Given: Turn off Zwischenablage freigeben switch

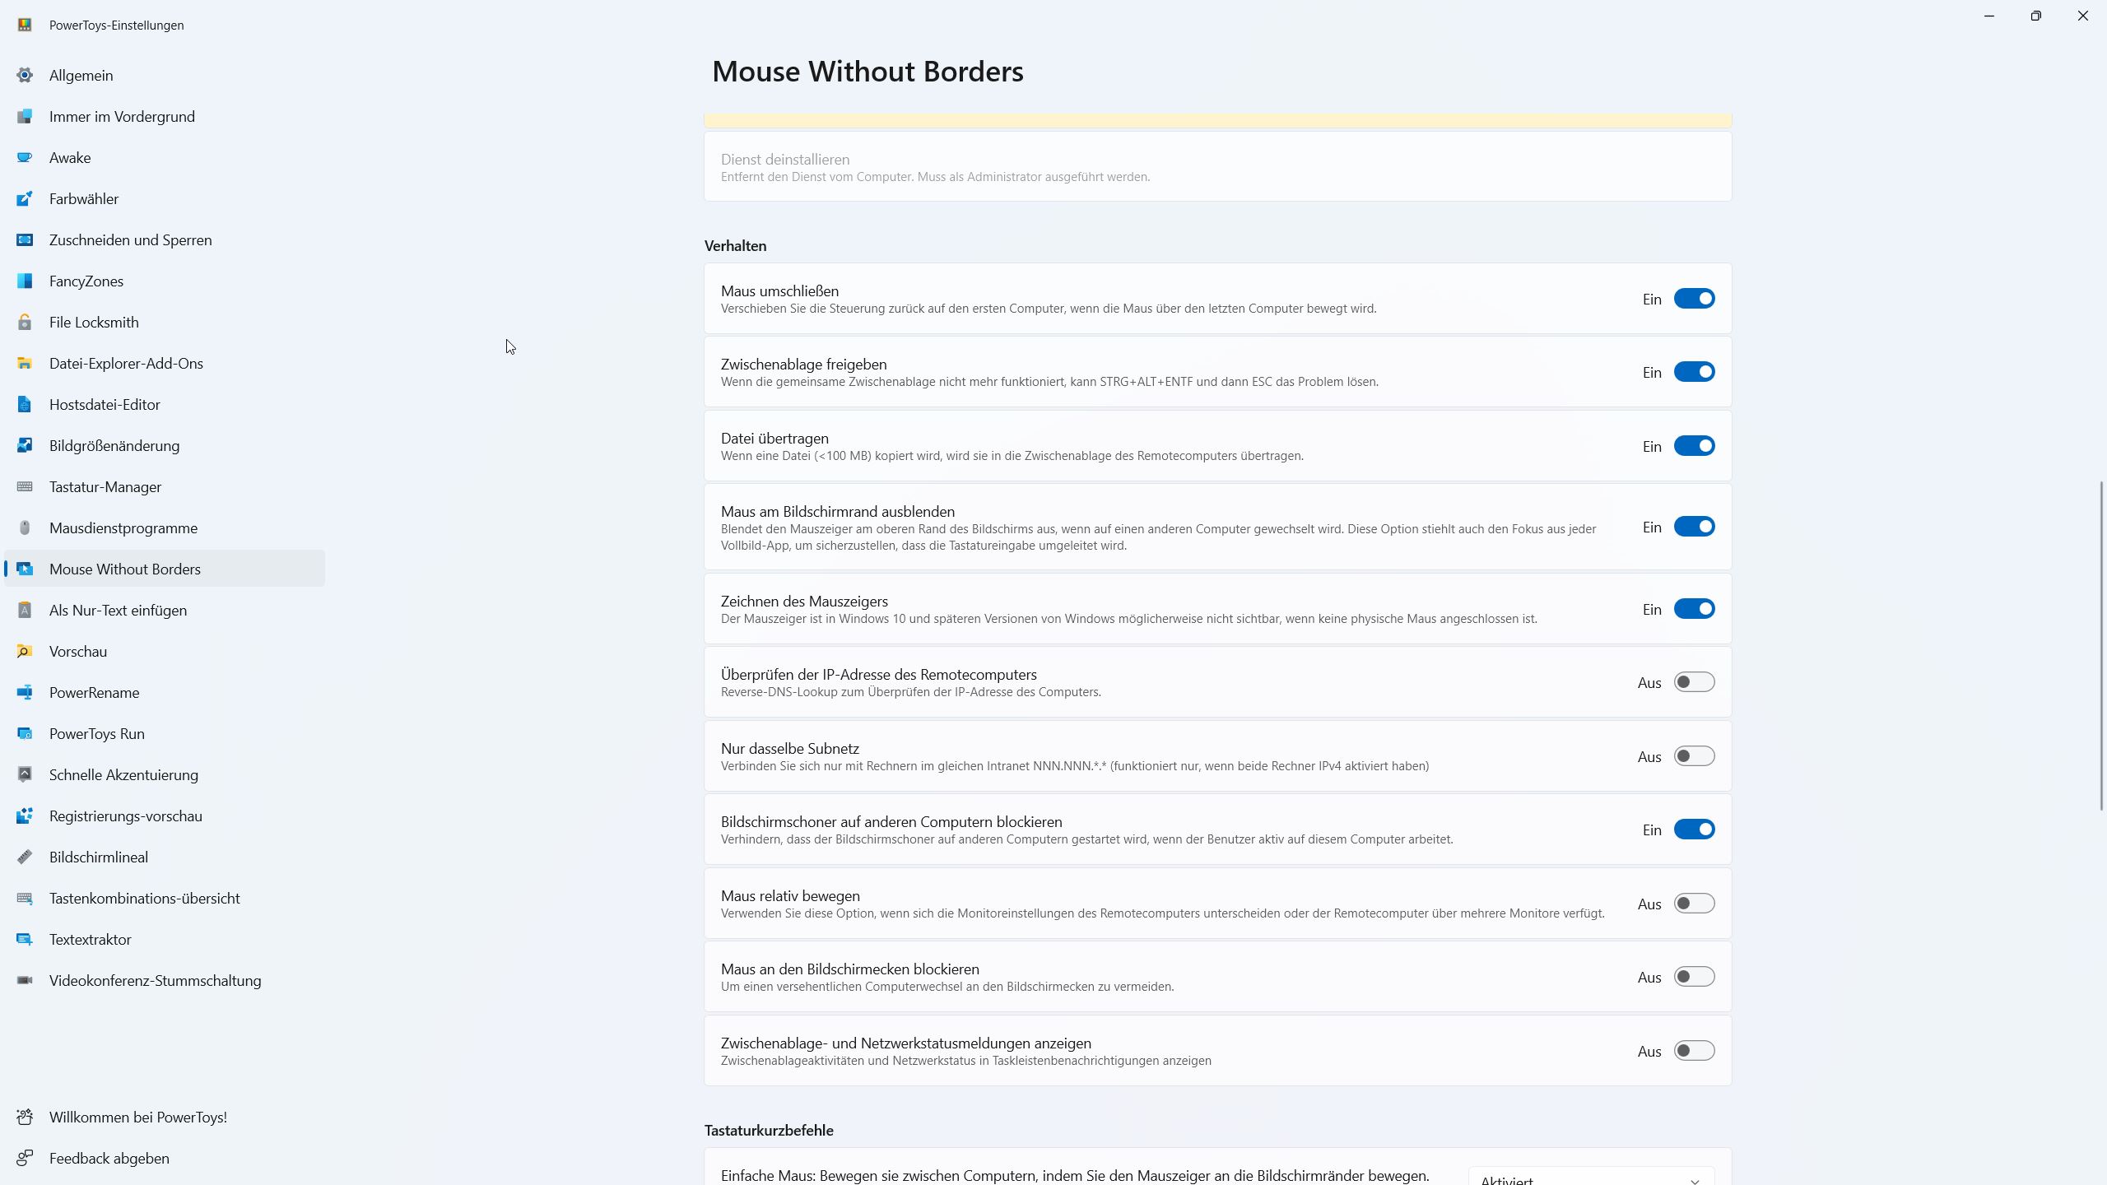Looking at the screenshot, I should (x=1694, y=372).
